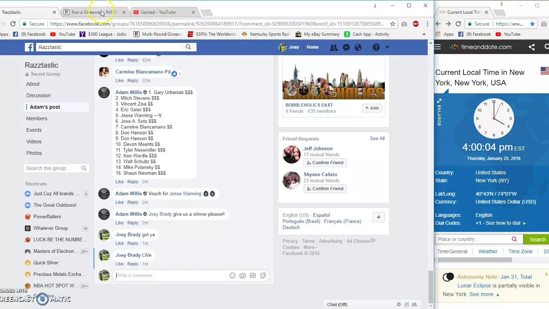Image resolution: width=549 pixels, height=309 pixels.
Task: Expand language options with plus button
Action: (x=378, y=217)
